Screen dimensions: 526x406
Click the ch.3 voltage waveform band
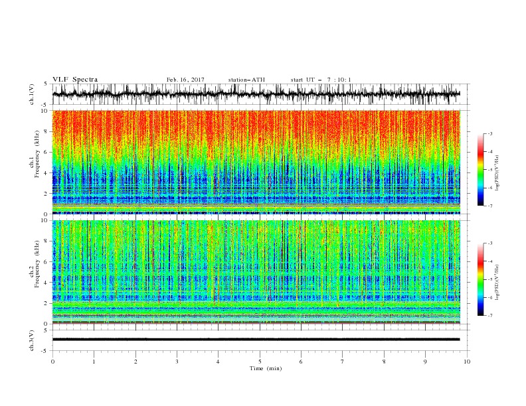pyautogui.click(x=256, y=340)
